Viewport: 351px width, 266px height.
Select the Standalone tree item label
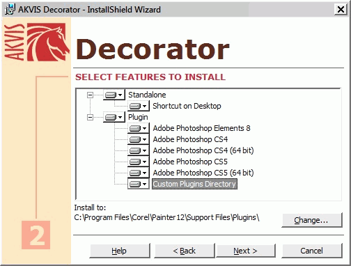coord(147,95)
